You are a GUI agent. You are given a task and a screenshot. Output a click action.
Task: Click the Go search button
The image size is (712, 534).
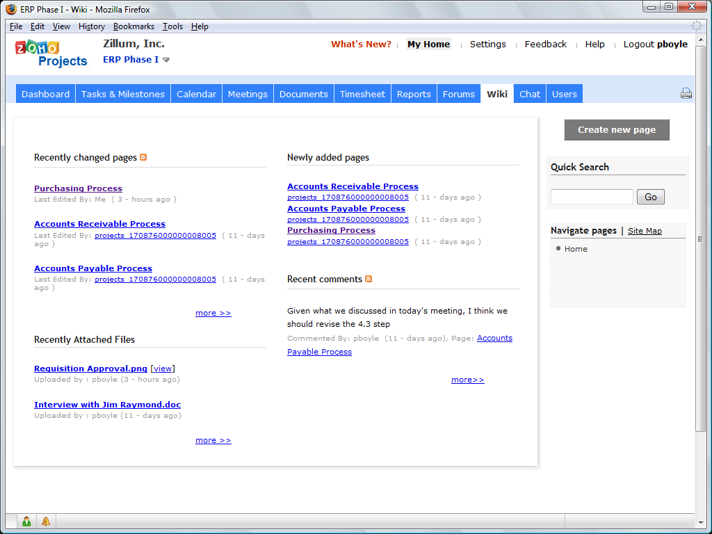pos(650,197)
